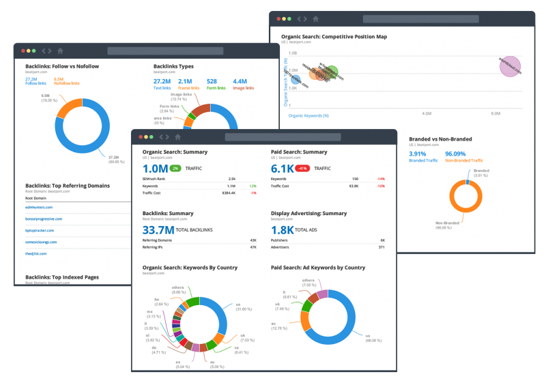Click the forward arrow in the competitive map window
546x385 pixels.
(x=305, y=19)
